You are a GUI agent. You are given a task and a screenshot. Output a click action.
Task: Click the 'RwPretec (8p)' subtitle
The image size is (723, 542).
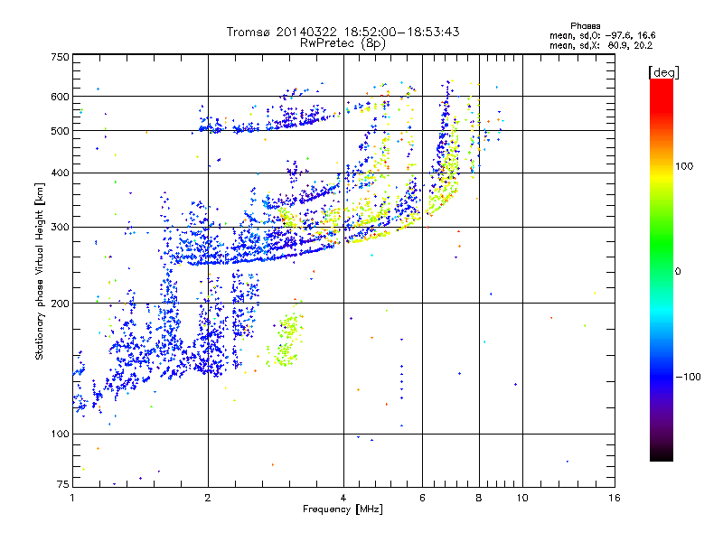point(343,43)
